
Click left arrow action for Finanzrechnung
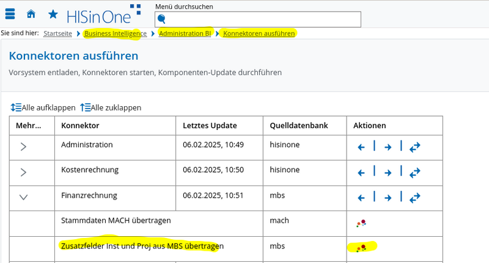coord(361,198)
